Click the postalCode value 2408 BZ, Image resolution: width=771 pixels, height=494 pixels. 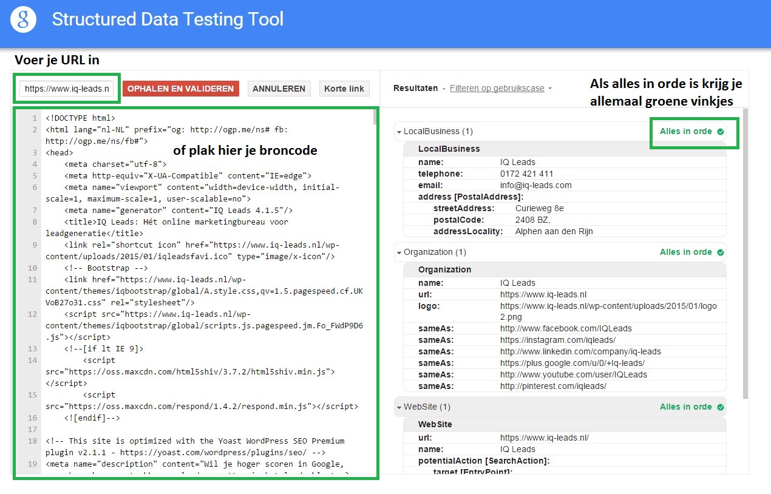[x=533, y=220]
